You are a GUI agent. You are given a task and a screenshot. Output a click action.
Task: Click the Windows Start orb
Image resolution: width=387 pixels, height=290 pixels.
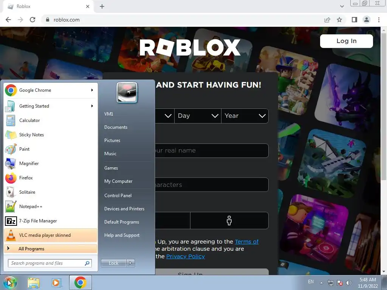point(10,282)
